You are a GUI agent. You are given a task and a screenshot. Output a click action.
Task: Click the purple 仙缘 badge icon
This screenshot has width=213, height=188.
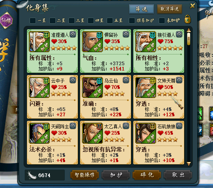(x=6, y=20)
